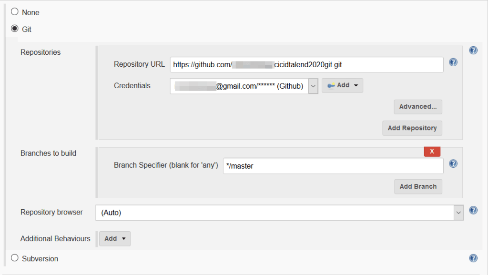Click the Add Repository button

click(412, 128)
